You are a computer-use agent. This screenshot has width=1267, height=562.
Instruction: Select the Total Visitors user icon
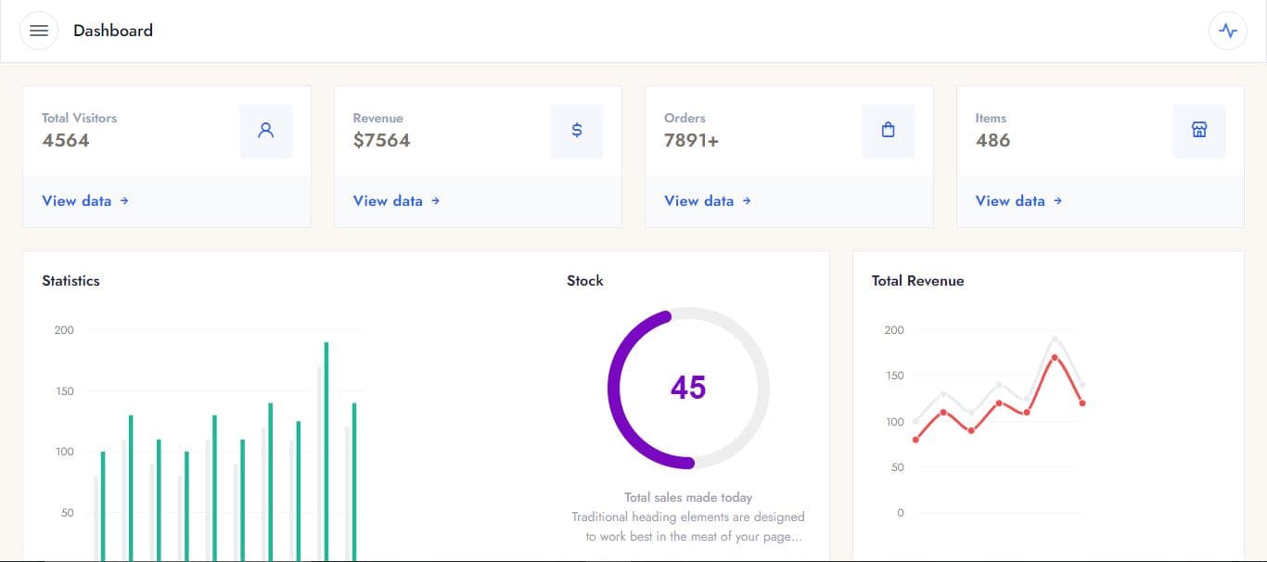tap(266, 131)
